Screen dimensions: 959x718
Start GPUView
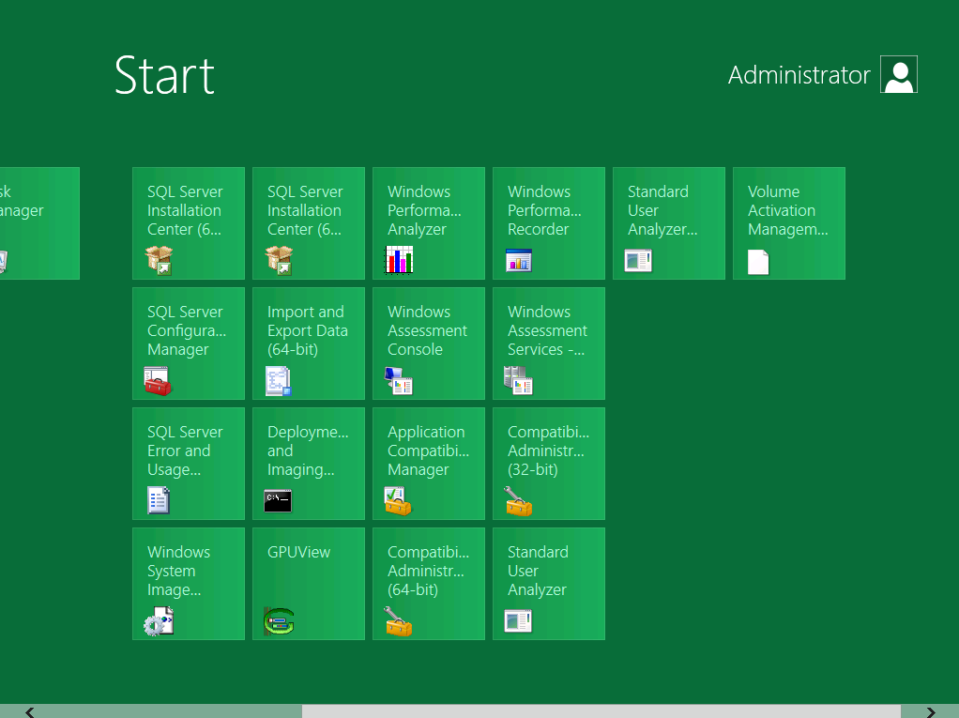pyautogui.click(x=308, y=584)
